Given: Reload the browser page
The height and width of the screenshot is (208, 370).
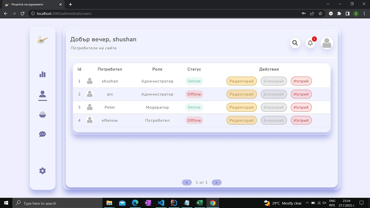Looking at the screenshot, I should 23,14.
